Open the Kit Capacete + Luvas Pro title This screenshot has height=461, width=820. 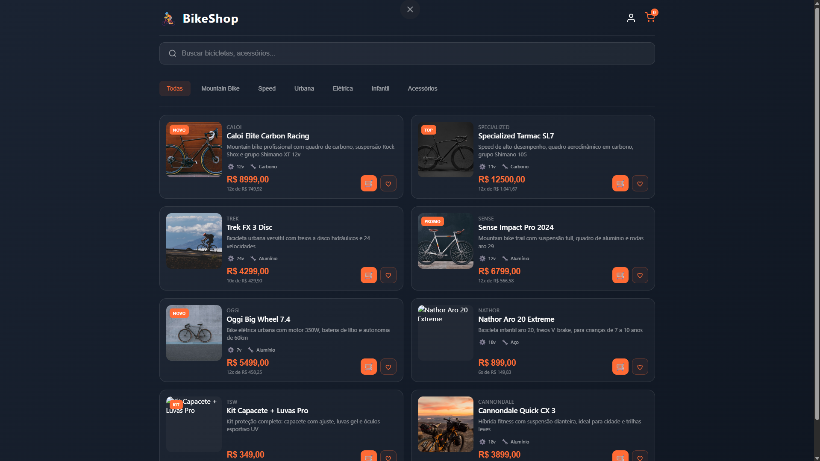tap(267, 411)
